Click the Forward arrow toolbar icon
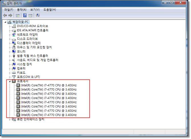This screenshot has width=191, height=139. pyautogui.click(x=10, y=15)
